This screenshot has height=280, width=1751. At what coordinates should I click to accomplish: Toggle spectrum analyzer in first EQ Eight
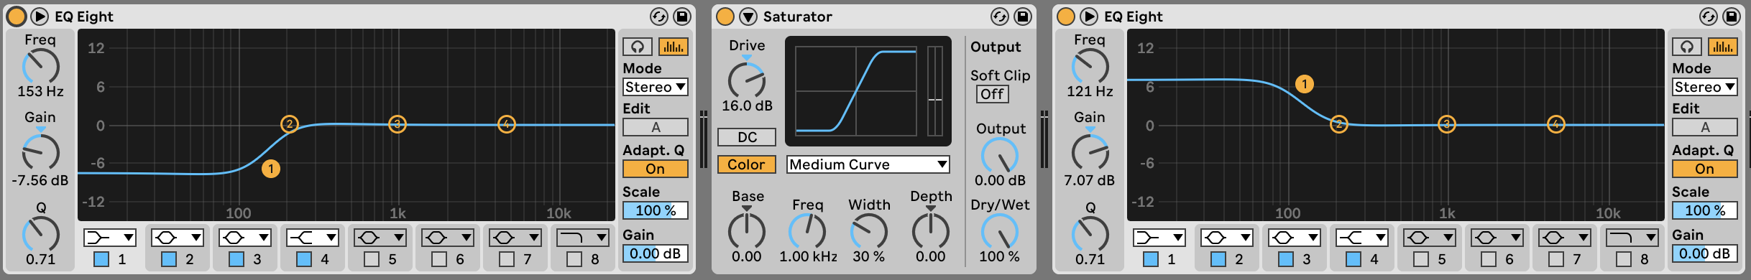(x=674, y=47)
